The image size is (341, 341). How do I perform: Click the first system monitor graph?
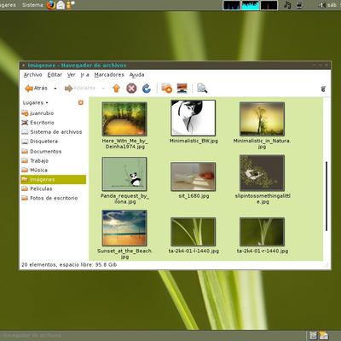point(231,5)
